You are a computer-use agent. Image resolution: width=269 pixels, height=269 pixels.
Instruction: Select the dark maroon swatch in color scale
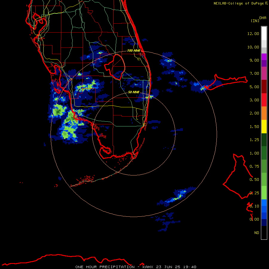click(x=264, y=87)
